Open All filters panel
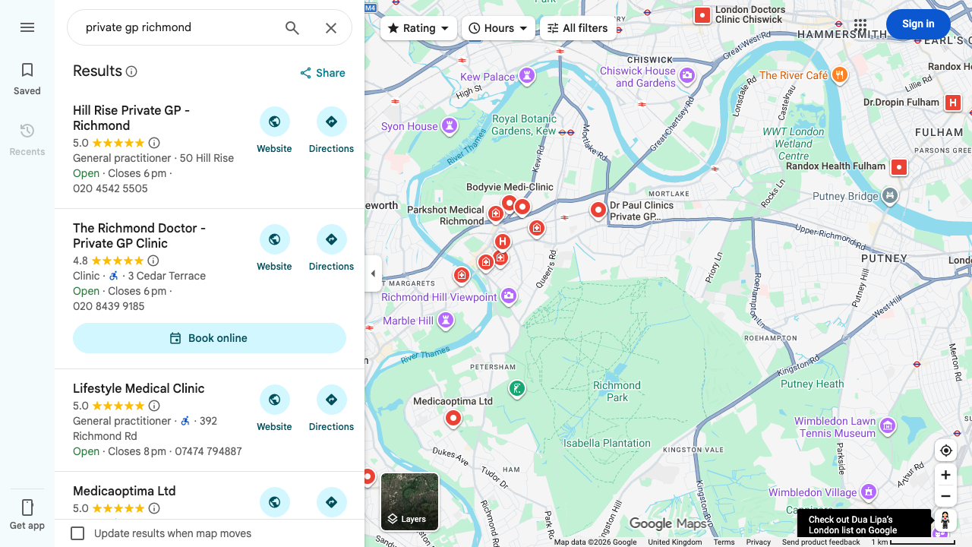972x547 pixels. (578, 28)
